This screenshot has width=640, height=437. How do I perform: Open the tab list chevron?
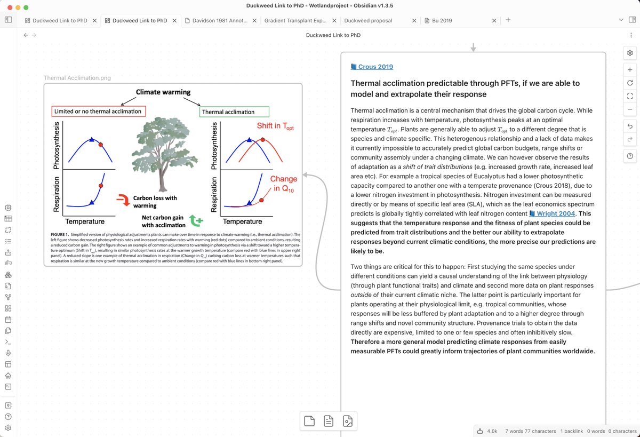[620, 19]
